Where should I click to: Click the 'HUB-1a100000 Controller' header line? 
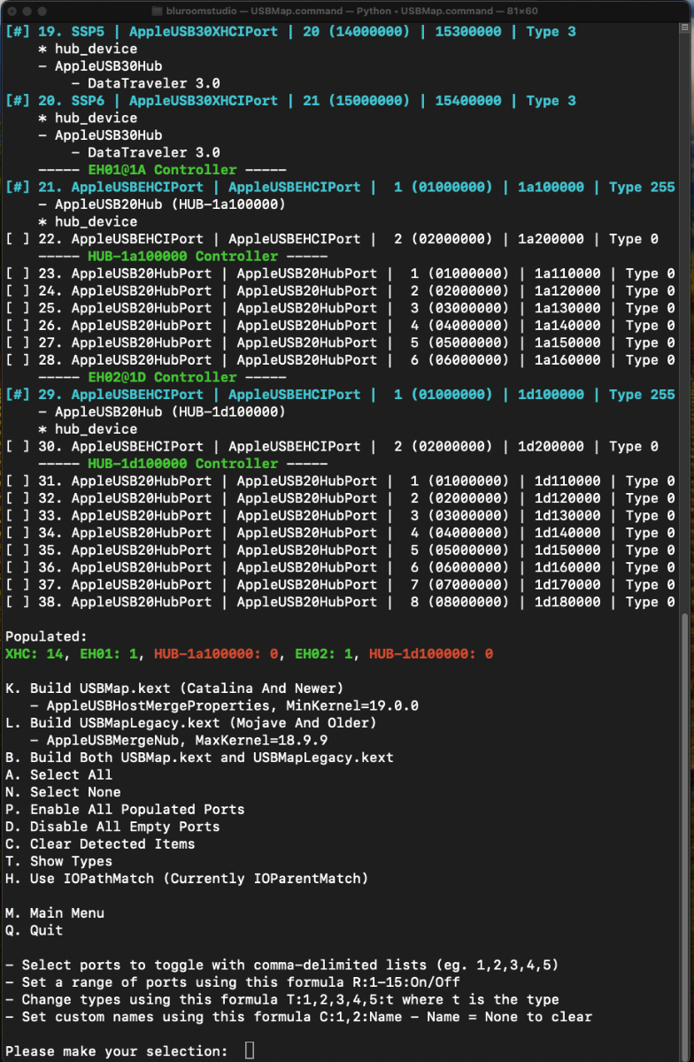[182, 256]
